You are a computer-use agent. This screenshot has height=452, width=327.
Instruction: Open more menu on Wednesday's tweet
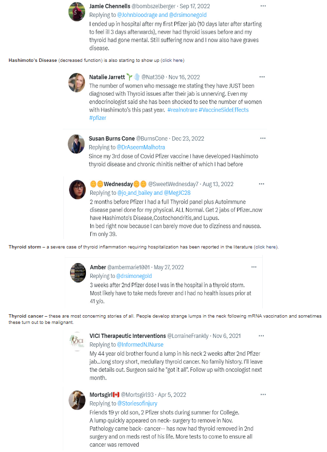261,184
